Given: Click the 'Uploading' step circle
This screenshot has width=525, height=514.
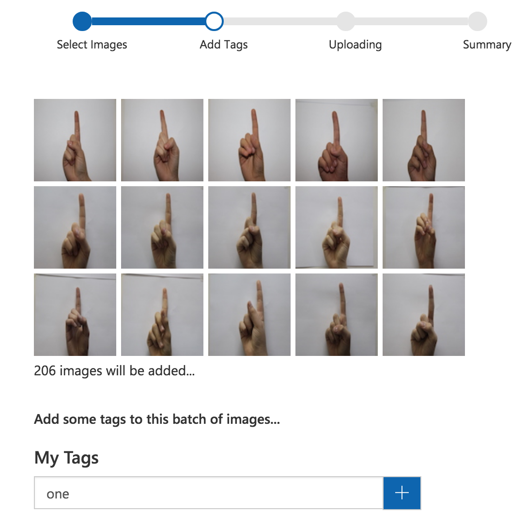Looking at the screenshot, I should pos(345,21).
